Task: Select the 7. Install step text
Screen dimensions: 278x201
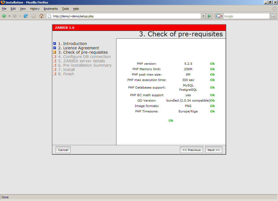Action: point(67,70)
